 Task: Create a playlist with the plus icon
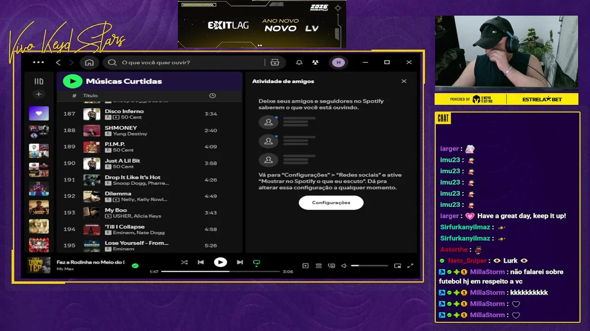(x=39, y=94)
